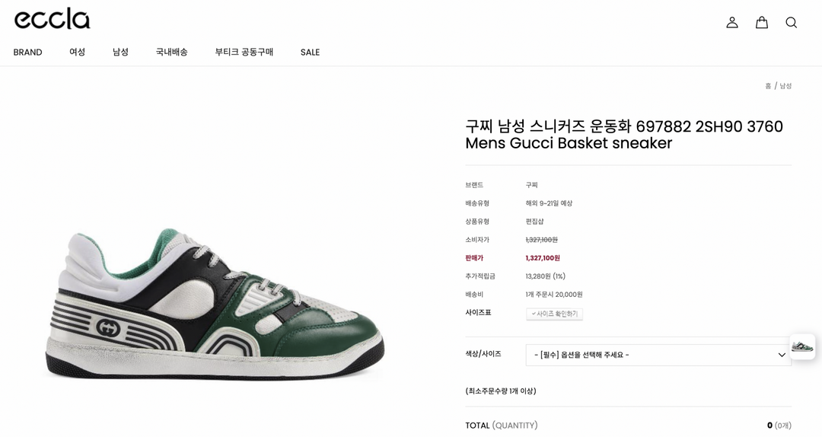Click the 홈 breadcrumb link
This screenshot has width=822, height=437.
[x=768, y=86]
